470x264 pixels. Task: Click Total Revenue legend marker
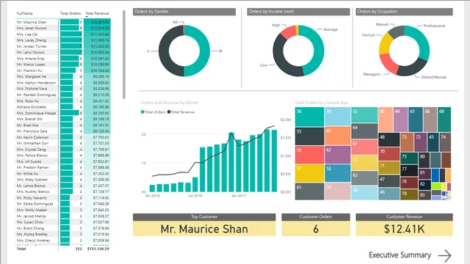tap(169, 112)
